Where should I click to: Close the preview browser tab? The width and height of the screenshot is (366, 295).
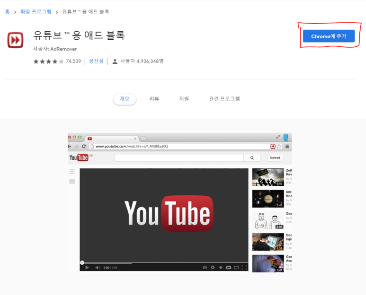point(135,139)
